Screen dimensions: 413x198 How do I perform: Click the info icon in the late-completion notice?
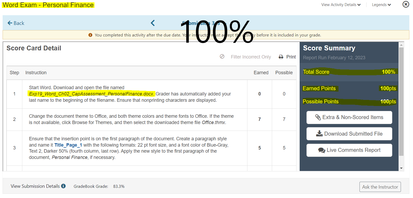pos(90,35)
